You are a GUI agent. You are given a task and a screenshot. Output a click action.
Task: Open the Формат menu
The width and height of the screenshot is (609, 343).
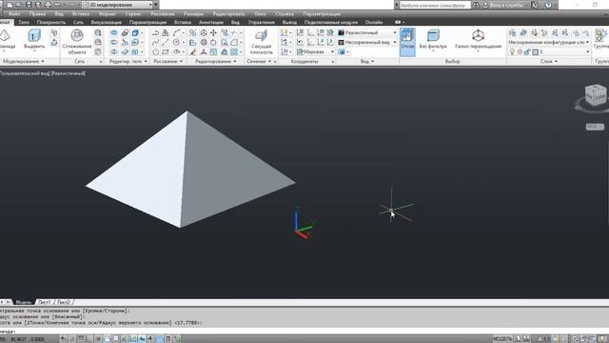[x=108, y=13]
